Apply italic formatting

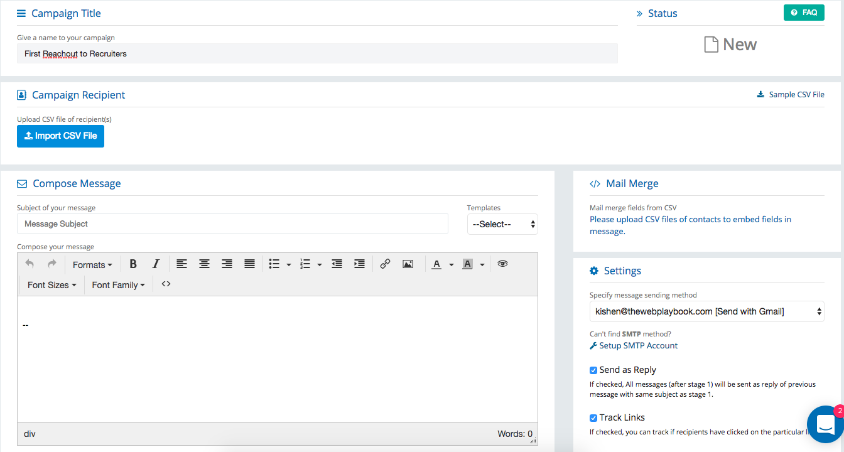[x=156, y=264]
